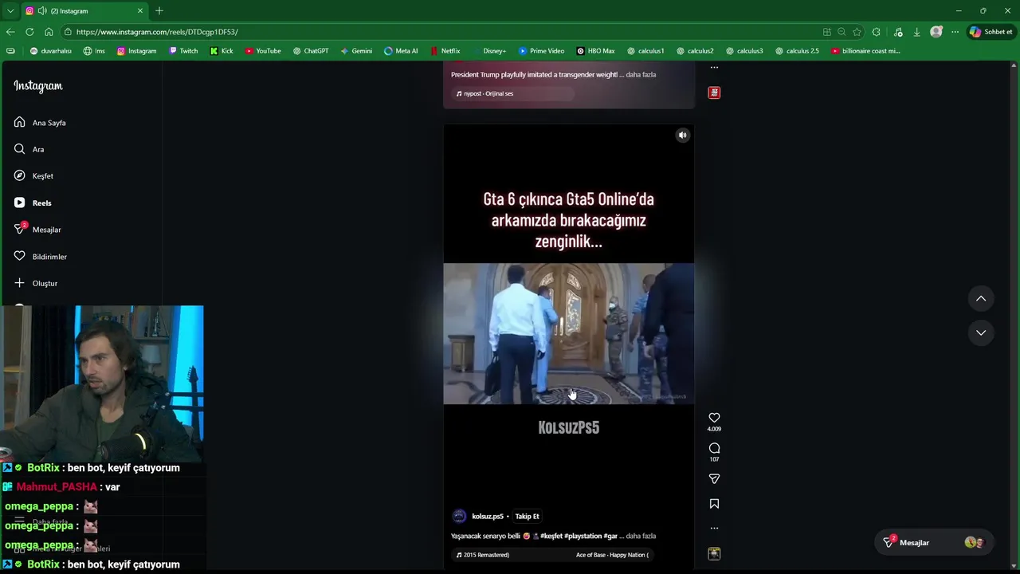
Task: Reload the Instagram page
Action: (x=29, y=32)
